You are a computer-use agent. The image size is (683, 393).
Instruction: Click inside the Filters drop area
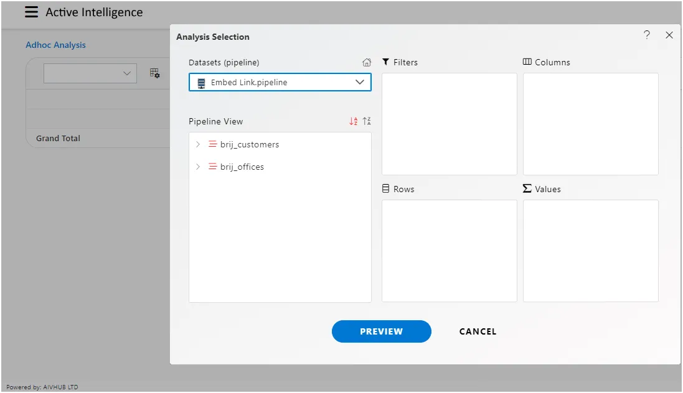[450, 124]
